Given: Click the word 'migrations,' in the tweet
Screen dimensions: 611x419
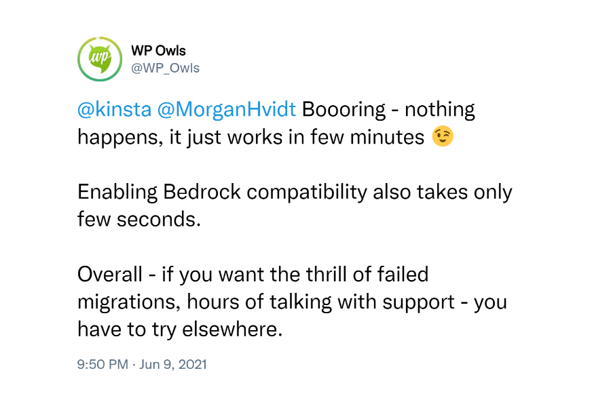Looking at the screenshot, I should pos(129,302).
